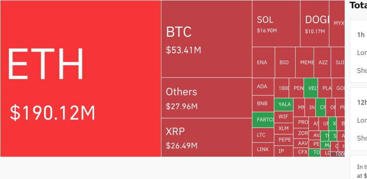Viewport: 367px width, 179px height.
Task: Select the green YALA tile
Action: coord(284,104)
